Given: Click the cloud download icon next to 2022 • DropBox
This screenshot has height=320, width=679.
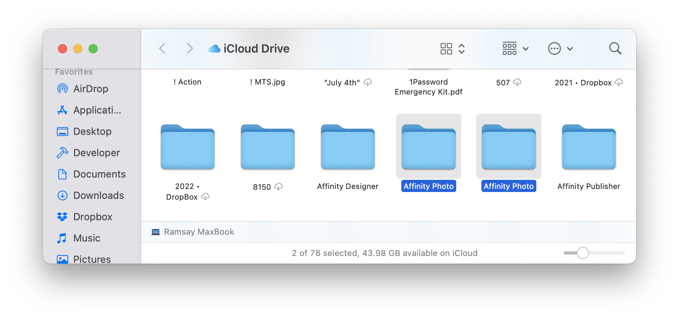Looking at the screenshot, I should 205,197.
